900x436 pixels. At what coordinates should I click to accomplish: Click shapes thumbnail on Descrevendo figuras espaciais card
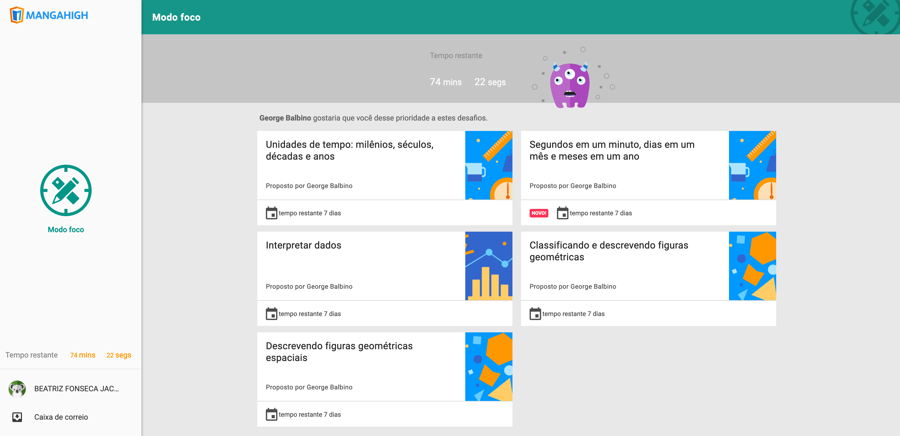pyautogui.click(x=488, y=367)
